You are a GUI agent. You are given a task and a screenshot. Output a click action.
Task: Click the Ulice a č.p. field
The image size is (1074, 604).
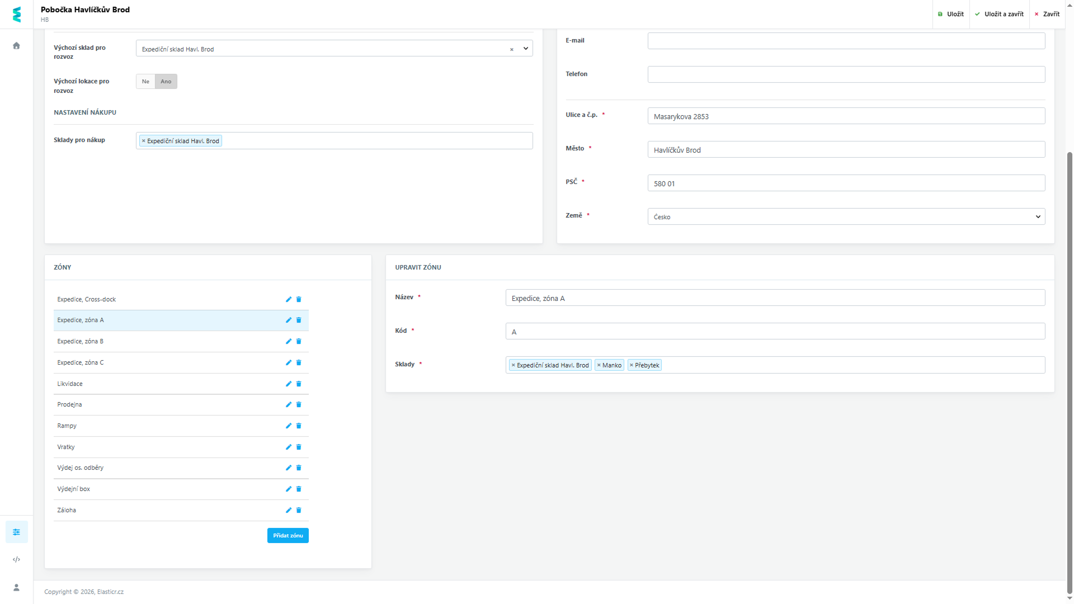point(846,116)
